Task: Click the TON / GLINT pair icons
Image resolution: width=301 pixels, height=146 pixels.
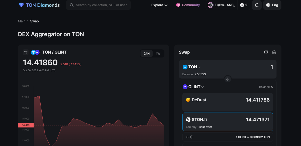Action: pyautogui.click(x=35, y=52)
